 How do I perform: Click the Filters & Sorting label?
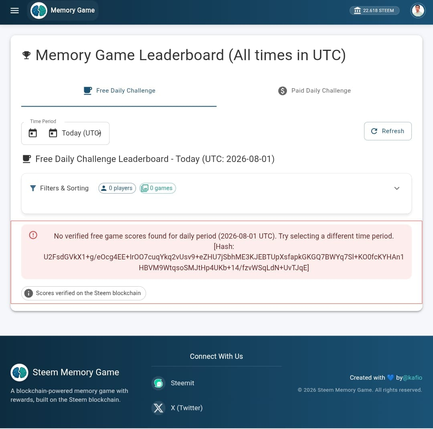click(64, 188)
